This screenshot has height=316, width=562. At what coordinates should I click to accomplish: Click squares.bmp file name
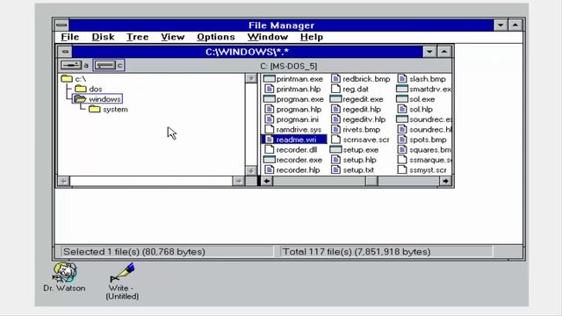click(x=430, y=150)
